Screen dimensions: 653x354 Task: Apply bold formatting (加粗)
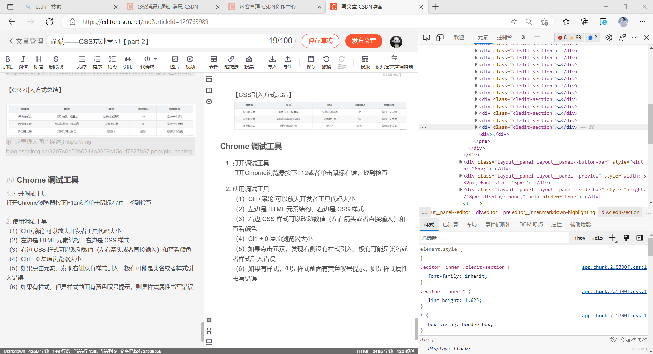click(x=8, y=62)
